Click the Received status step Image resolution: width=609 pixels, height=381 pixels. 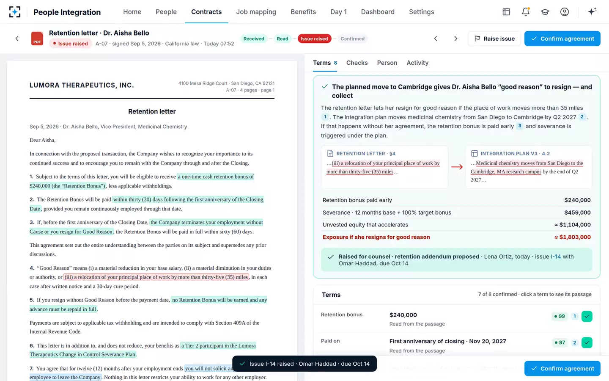254,39
